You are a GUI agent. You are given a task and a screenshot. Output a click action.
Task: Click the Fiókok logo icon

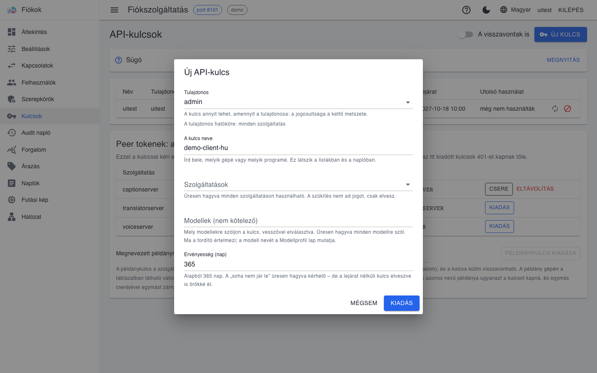click(12, 10)
